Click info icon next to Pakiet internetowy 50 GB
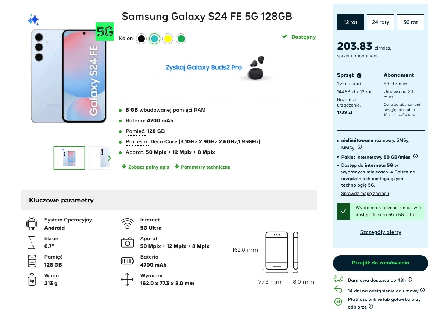Image resolution: width=437 pixels, height=310 pixels. click(x=415, y=156)
